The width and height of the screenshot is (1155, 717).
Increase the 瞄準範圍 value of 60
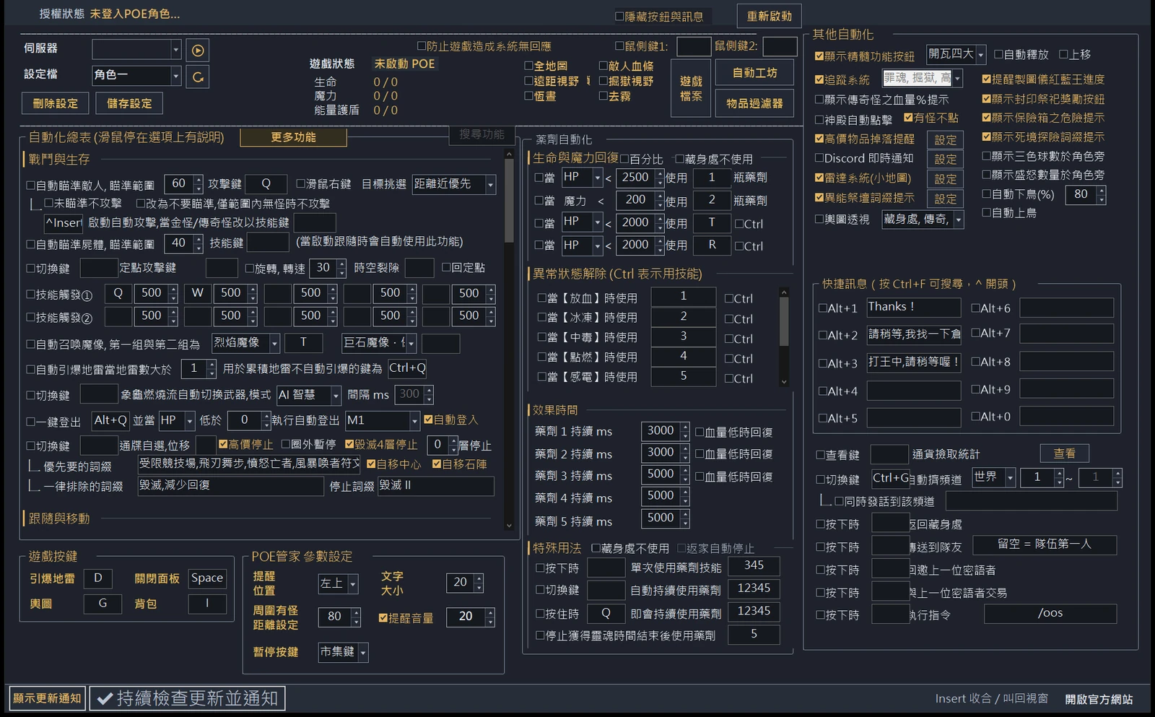point(199,180)
